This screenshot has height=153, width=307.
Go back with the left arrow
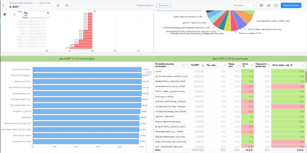59,5
